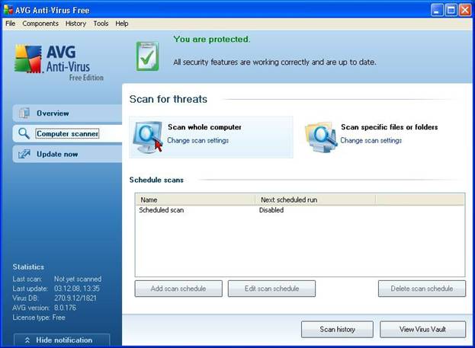
Task: Change scan settings for whole computer scan
Action: coord(197,140)
